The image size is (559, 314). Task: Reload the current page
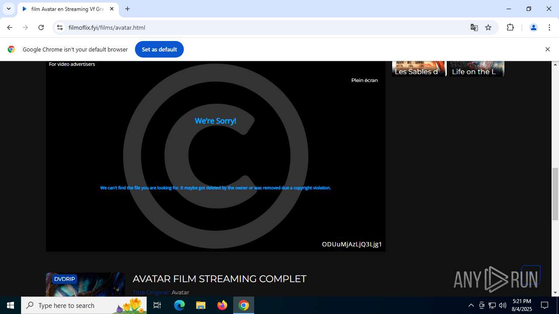(41, 27)
